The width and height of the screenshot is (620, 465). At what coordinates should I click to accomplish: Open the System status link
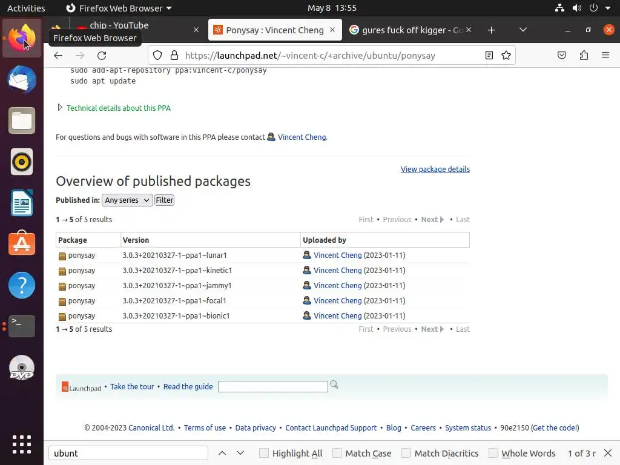[468, 427]
